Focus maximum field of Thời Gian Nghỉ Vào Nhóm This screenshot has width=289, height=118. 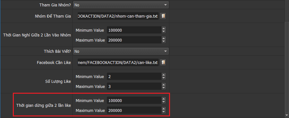(x=134, y=40)
